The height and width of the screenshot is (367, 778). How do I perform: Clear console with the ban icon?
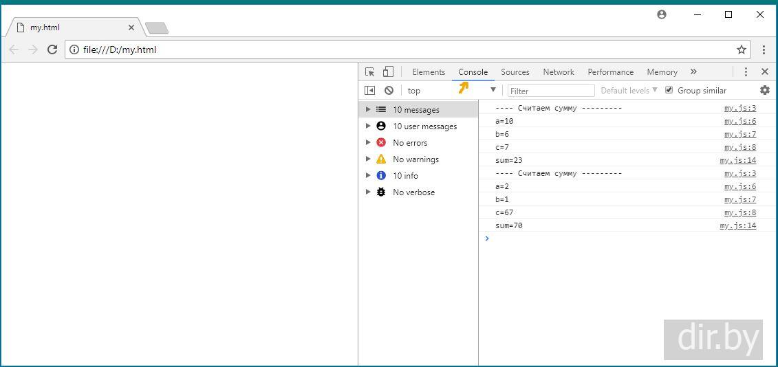click(389, 90)
